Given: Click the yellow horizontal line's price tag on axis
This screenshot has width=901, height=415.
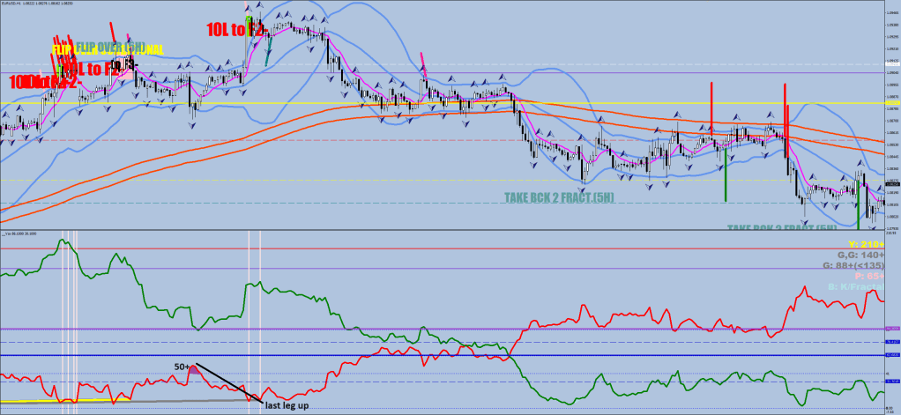Looking at the screenshot, I should [x=890, y=103].
